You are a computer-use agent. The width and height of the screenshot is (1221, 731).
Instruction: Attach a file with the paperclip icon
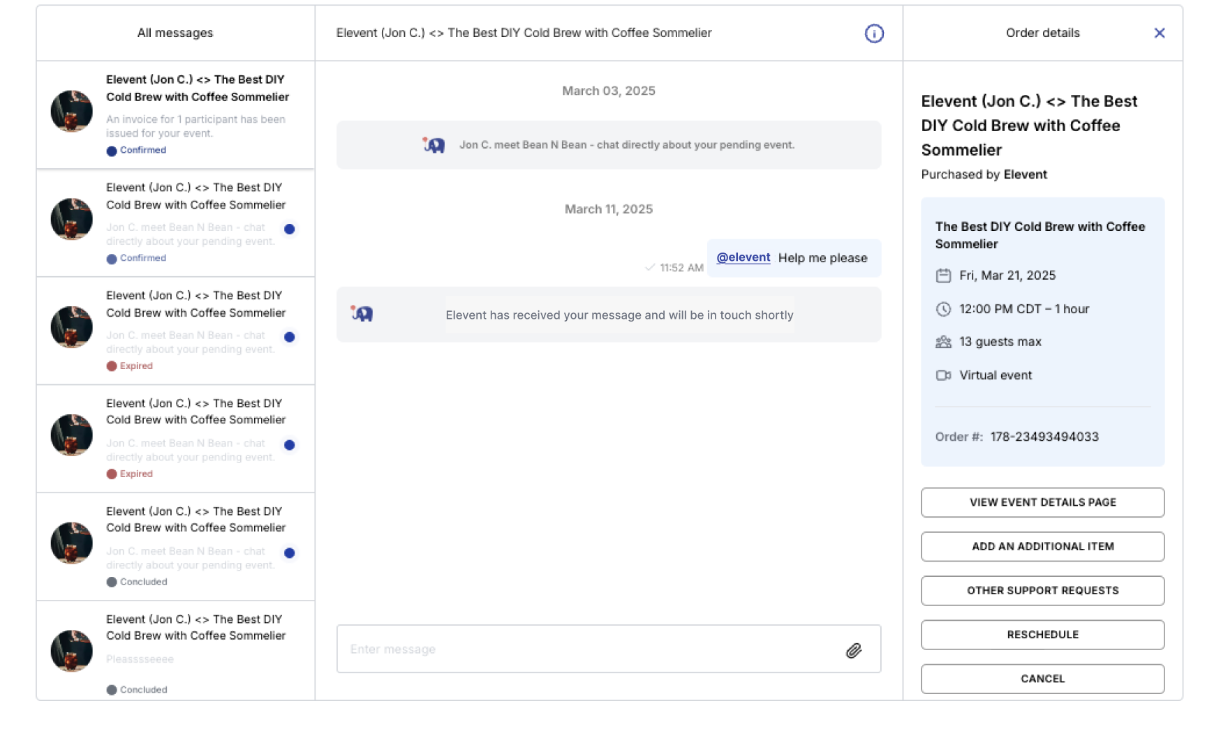tap(853, 650)
